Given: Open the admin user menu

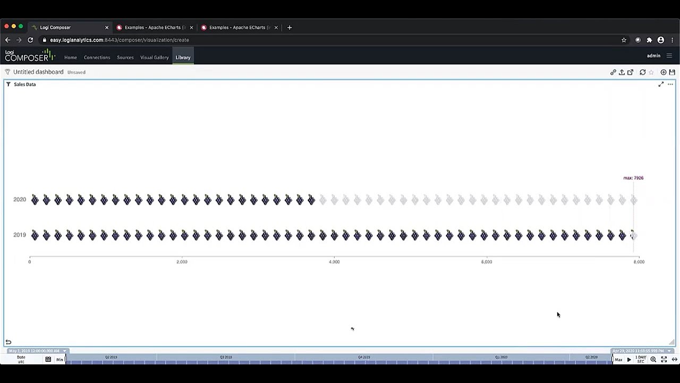Looking at the screenshot, I should tap(653, 56).
